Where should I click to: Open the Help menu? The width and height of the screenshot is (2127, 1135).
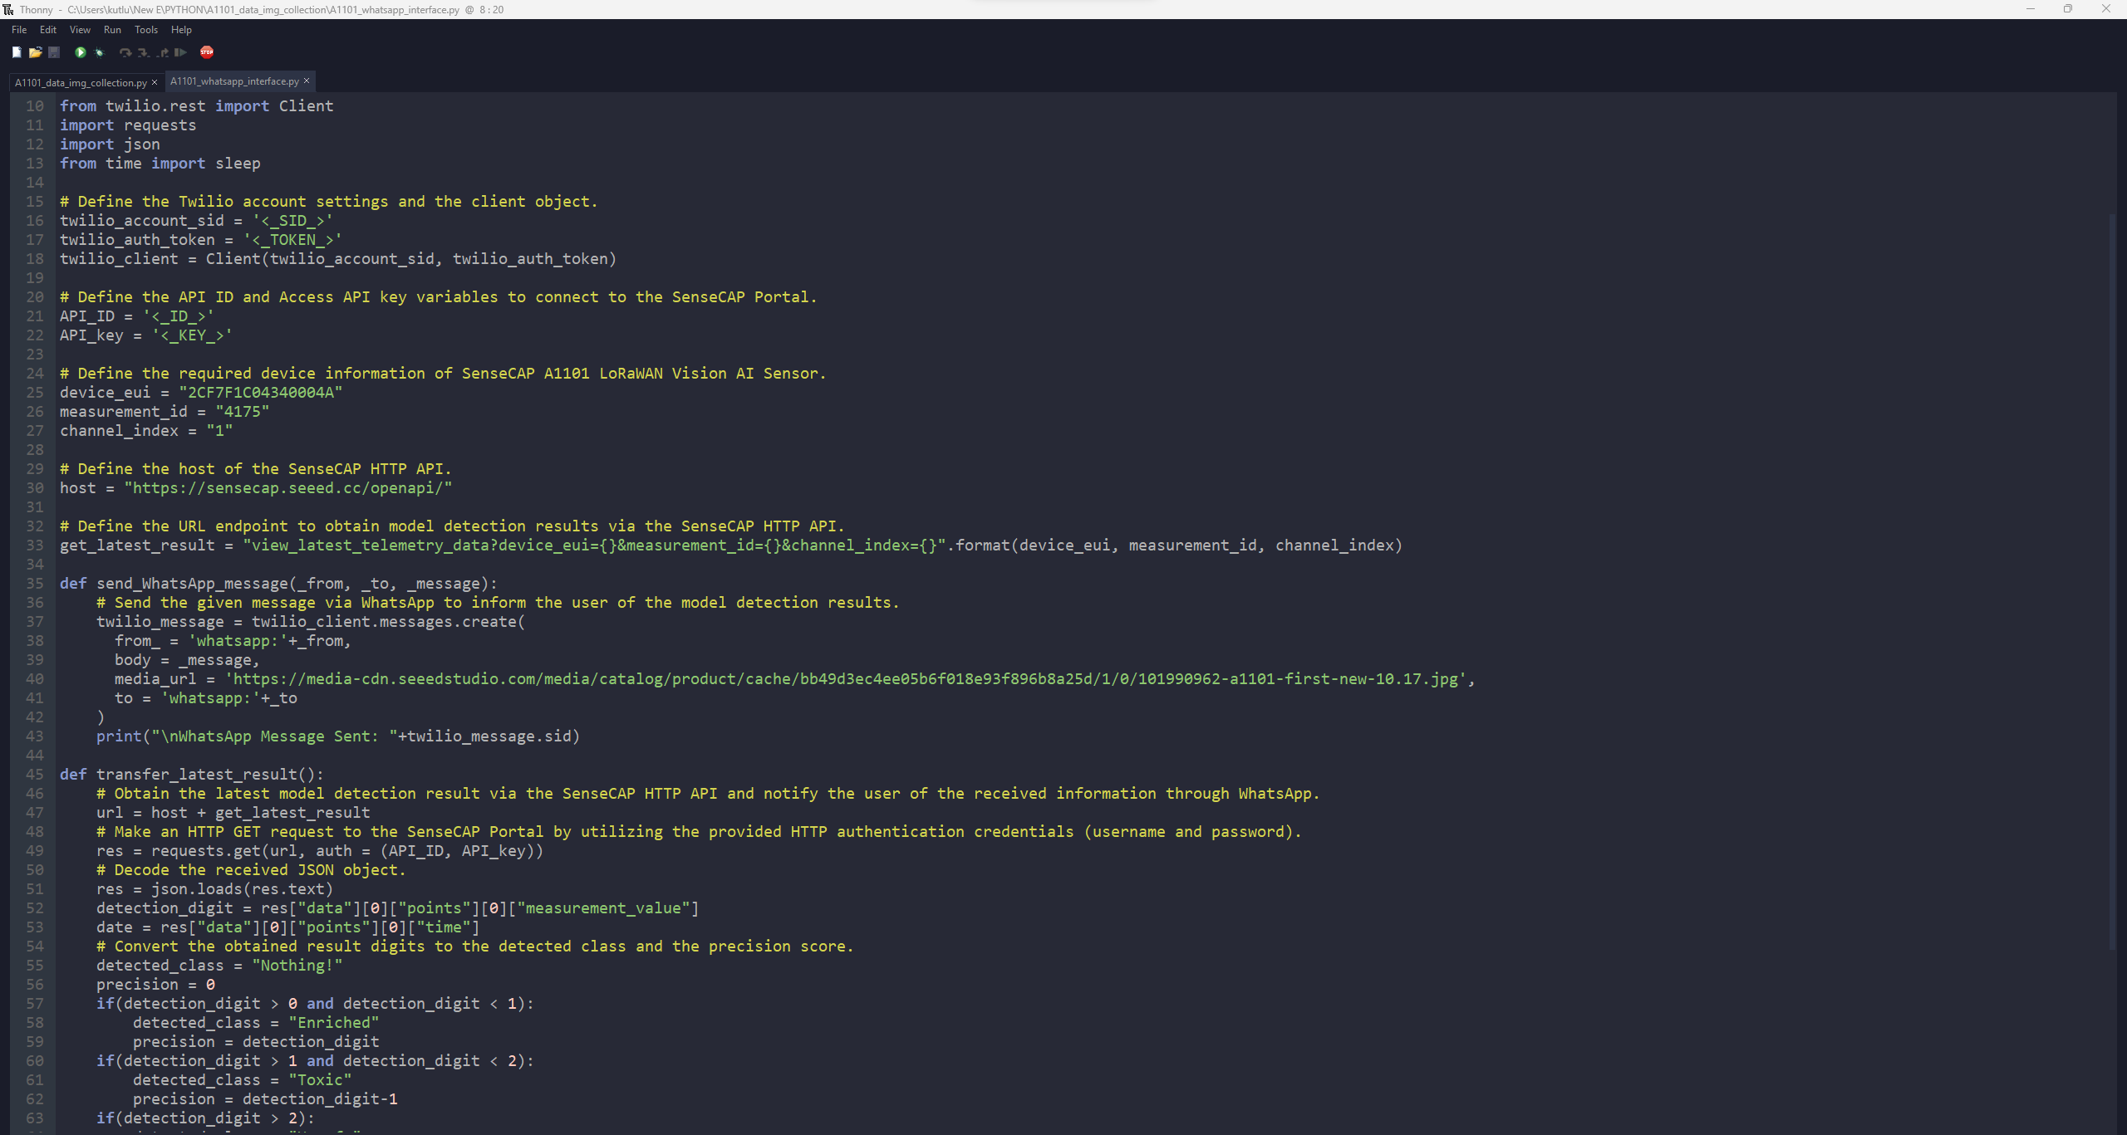(181, 30)
